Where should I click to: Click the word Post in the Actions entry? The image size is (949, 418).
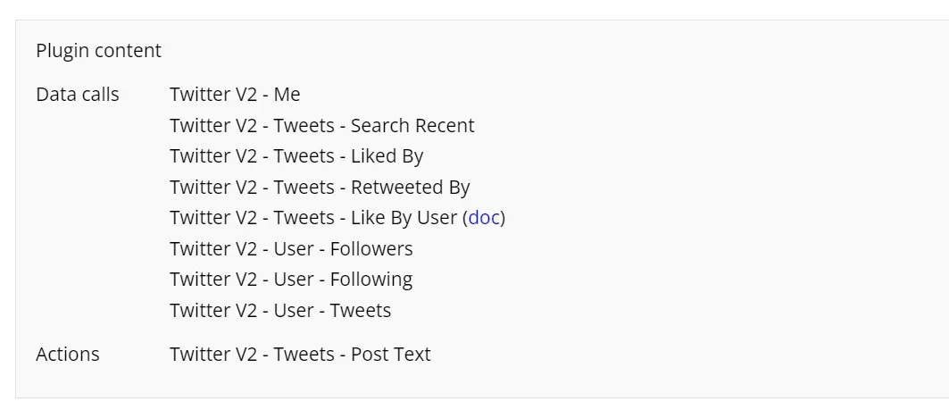(370, 354)
